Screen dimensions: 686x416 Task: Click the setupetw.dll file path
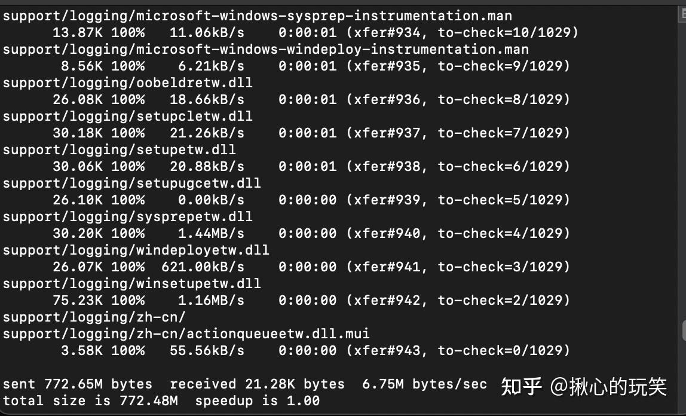119,150
